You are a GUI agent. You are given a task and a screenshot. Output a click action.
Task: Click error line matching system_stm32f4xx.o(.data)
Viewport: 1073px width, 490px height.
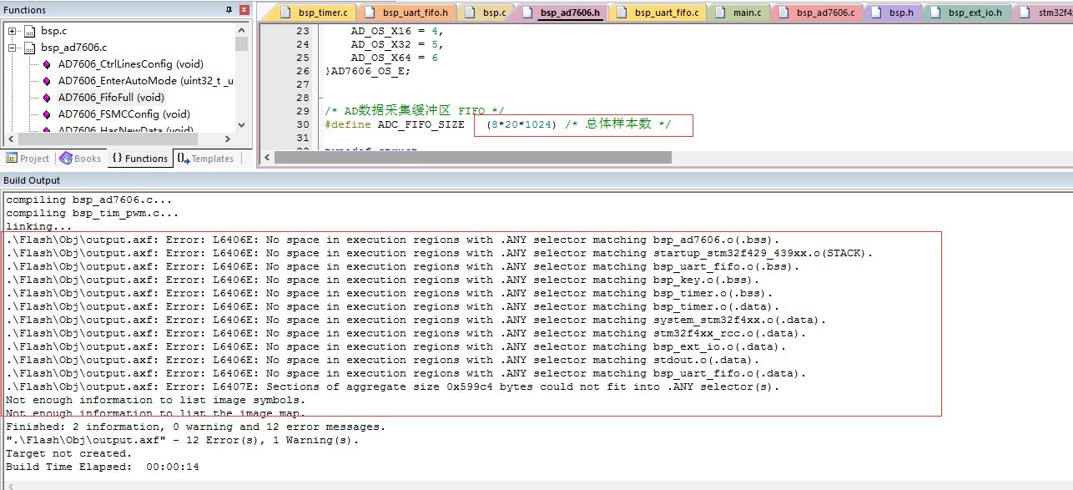416,320
